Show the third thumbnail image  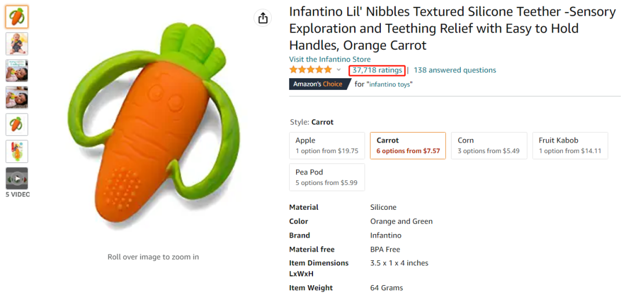point(17,71)
